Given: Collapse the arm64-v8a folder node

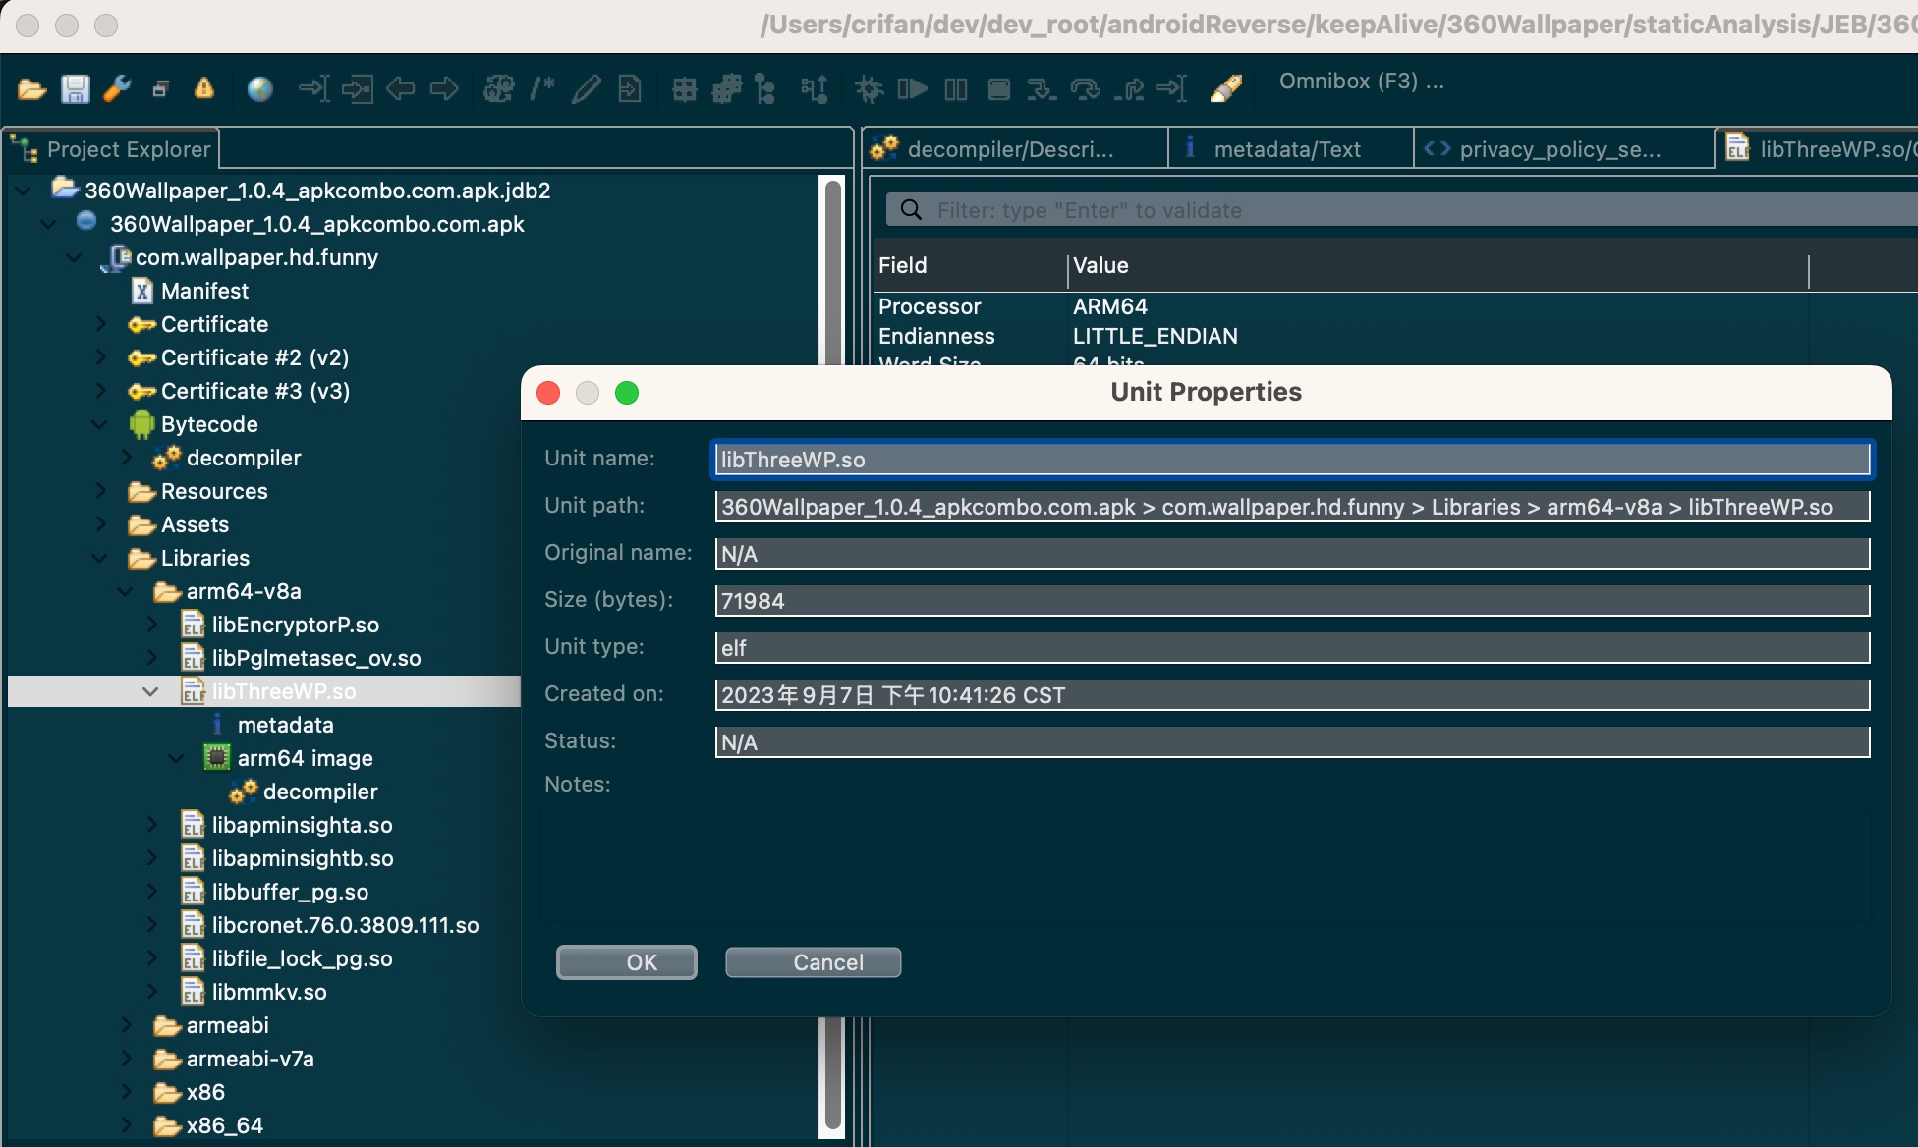Looking at the screenshot, I should tap(126, 591).
